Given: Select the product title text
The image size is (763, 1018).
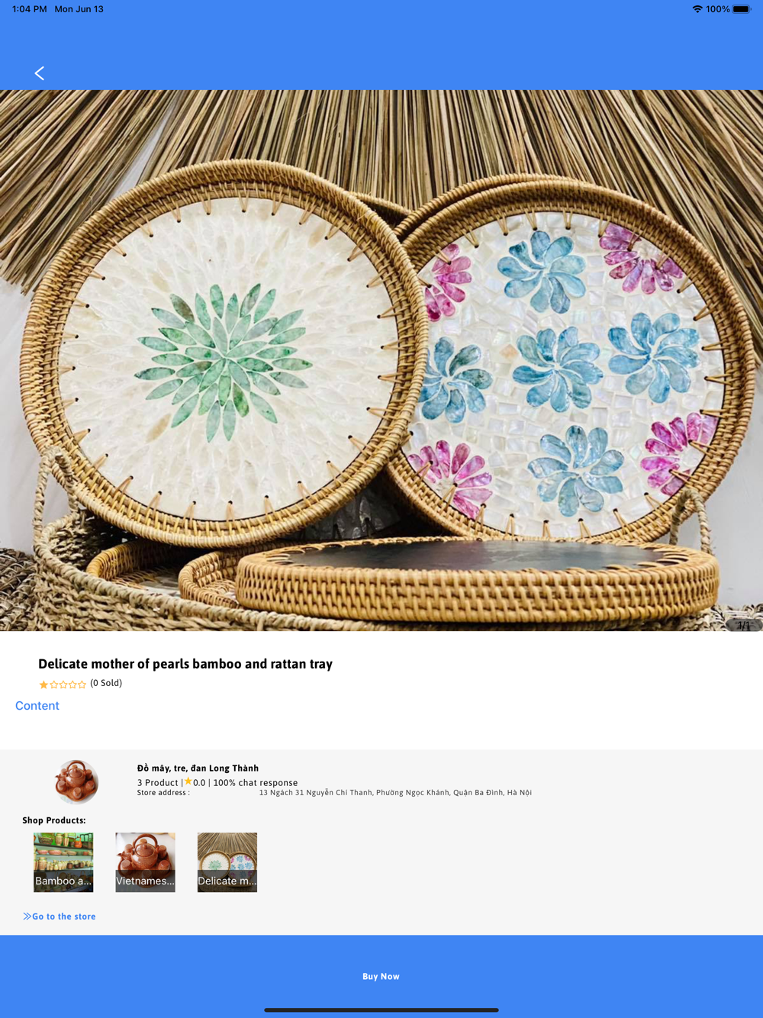Looking at the screenshot, I should pos(185,664).
